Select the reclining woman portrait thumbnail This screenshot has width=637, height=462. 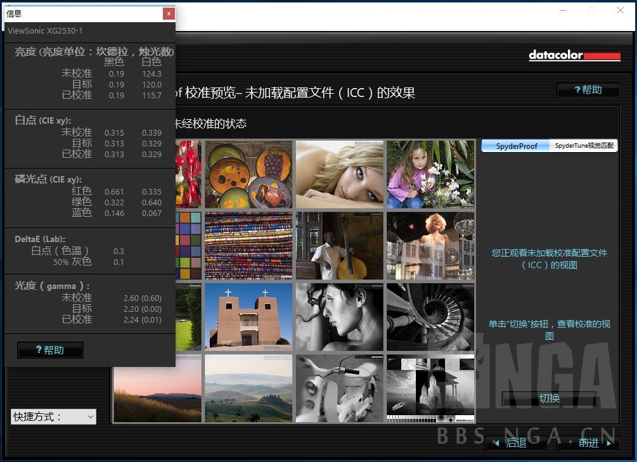coord(339,174)
